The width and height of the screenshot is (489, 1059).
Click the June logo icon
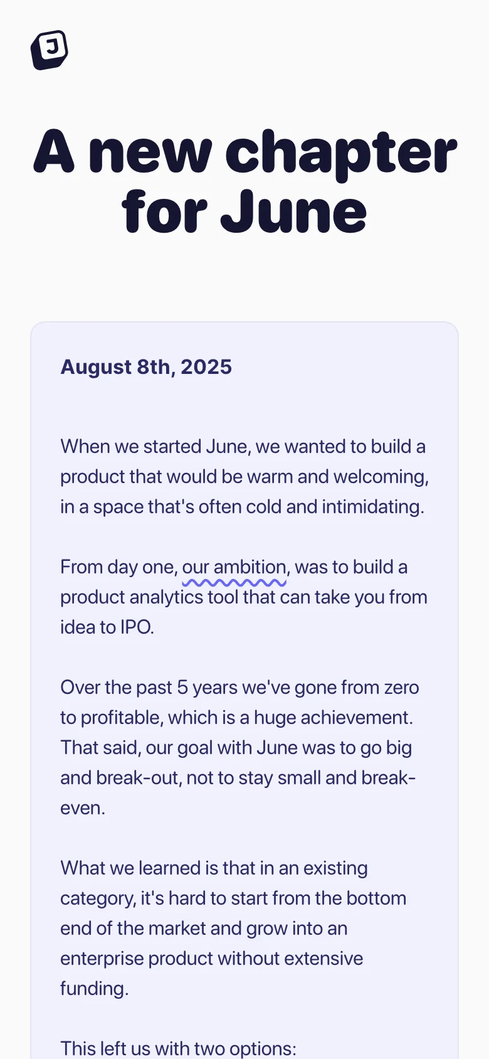point(50,50)
